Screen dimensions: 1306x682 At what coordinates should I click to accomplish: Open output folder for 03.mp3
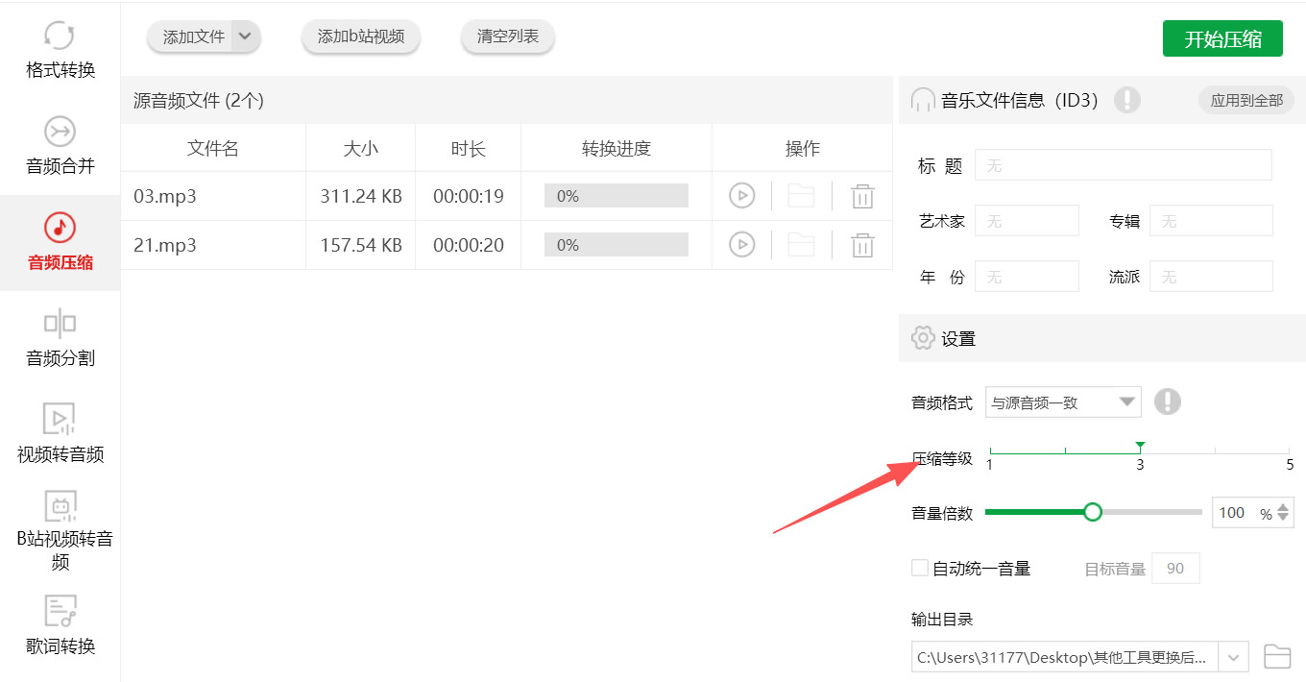click(x=801, y=196)
